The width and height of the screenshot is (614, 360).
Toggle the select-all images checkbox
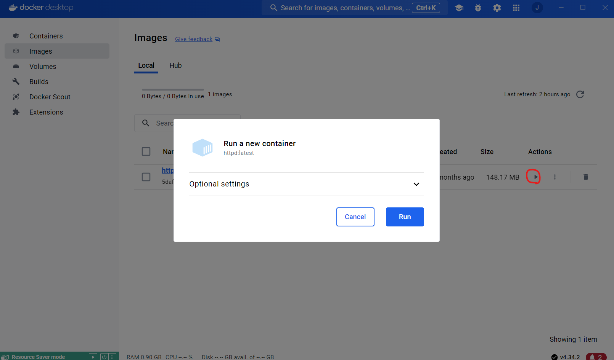point(146,151)
